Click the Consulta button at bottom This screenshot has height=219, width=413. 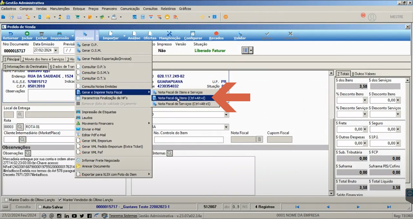[x=23, y=207]
